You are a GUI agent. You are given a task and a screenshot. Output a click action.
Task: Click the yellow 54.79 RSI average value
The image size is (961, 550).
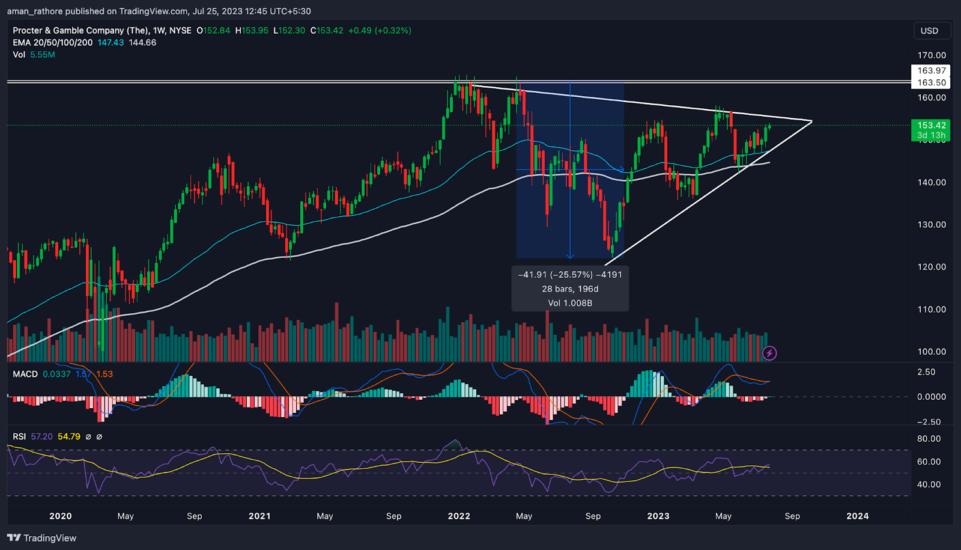[x=69, y=436]
